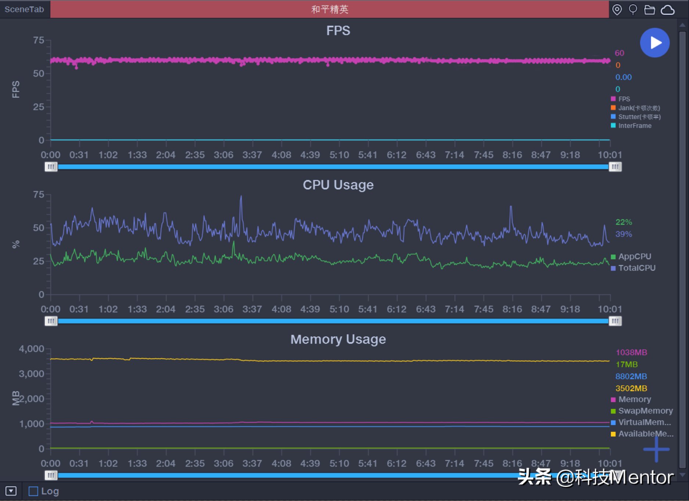Click the lightbulb marker icon in top bar
689x501 pixels.
coord(633,10)
